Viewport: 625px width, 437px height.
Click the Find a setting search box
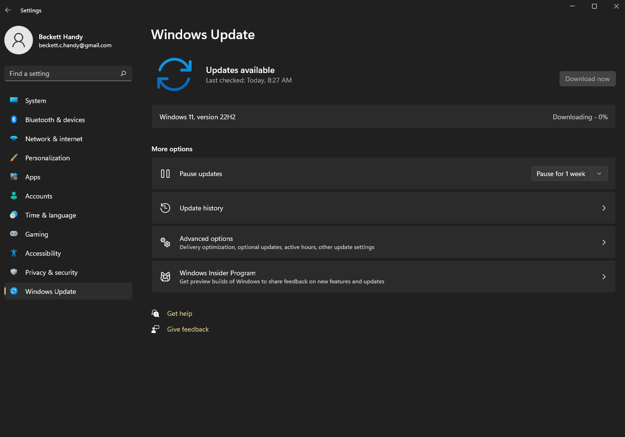(x=68, y=73)
